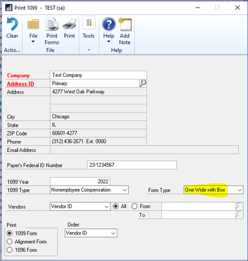Expand the Vendors Vendor ID dropdown
The height and width of the screenshot is (261, 248).
pyautogui.click(x=80, y=206)
